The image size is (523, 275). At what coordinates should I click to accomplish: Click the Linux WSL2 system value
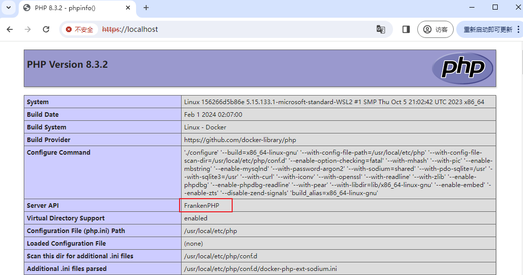point(334,102)
